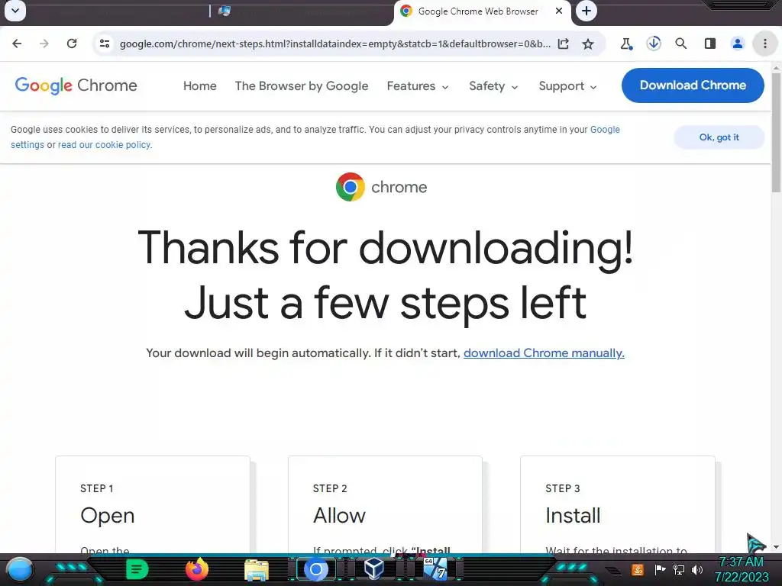Screen dimensions: 782x586
Task: Open The Browser by Google page
Action: 302,86
